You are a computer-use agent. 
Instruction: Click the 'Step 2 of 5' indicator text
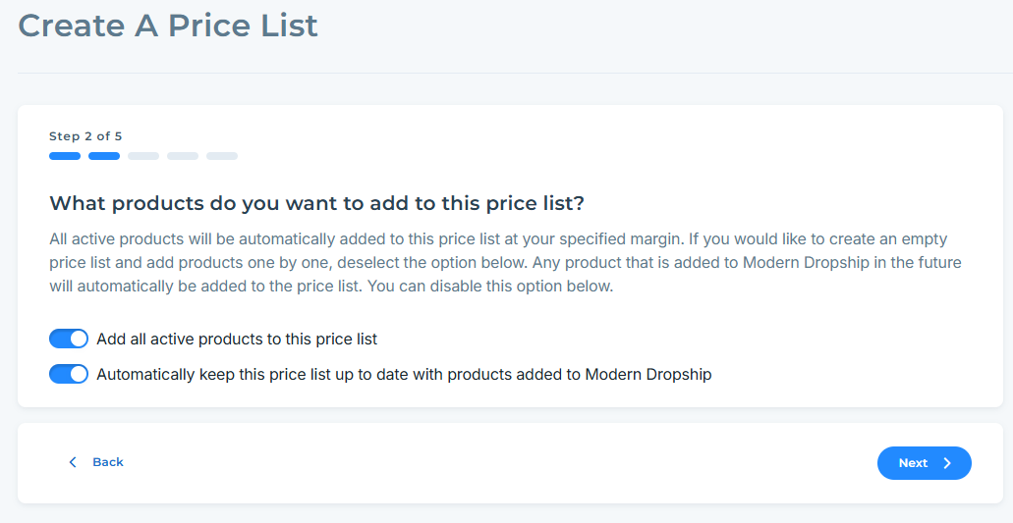[x=85, y=136]
